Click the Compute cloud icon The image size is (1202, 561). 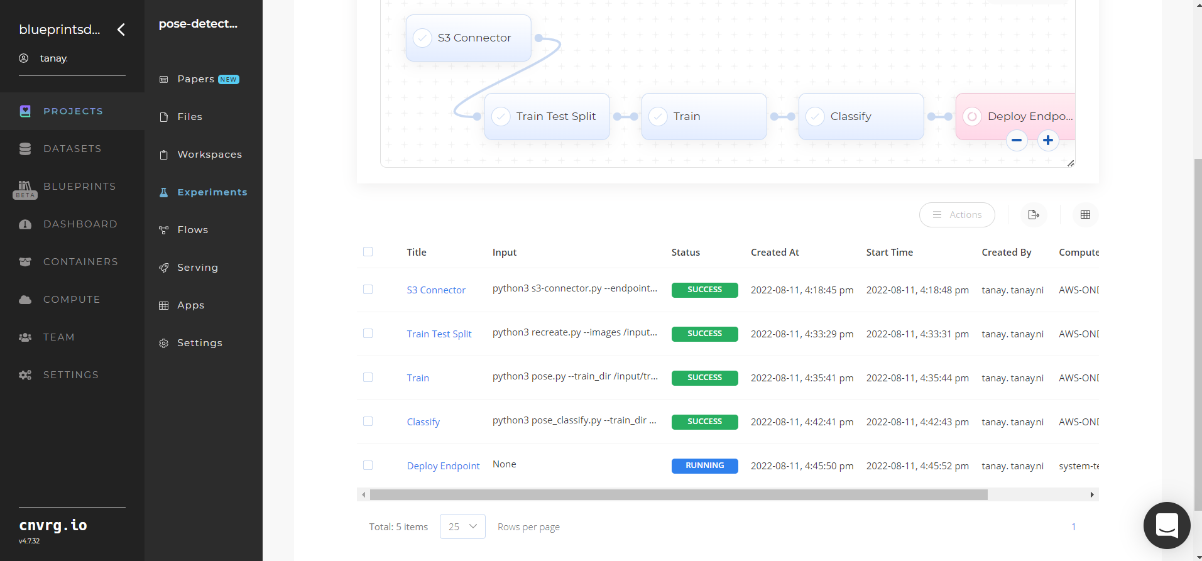pyautogui.click(x=25, y=300)
